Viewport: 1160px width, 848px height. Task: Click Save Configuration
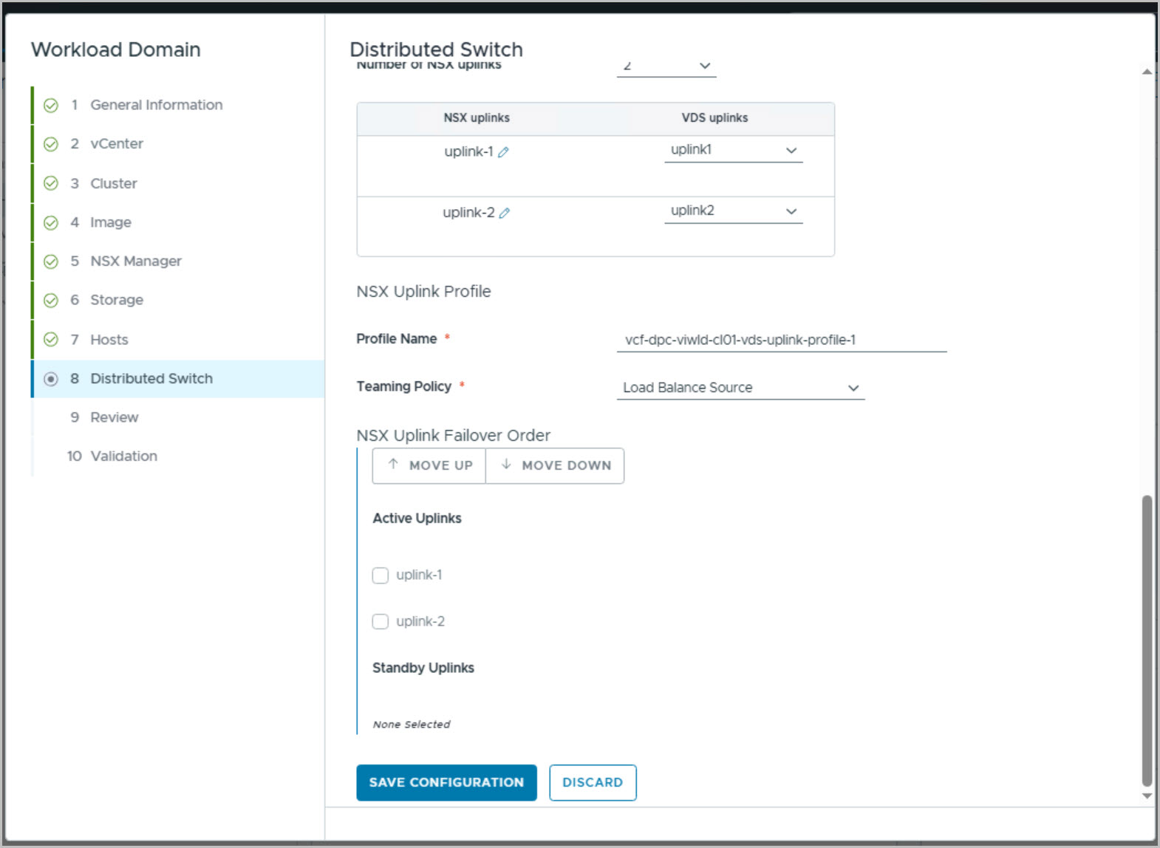click(x=446, y=782)
